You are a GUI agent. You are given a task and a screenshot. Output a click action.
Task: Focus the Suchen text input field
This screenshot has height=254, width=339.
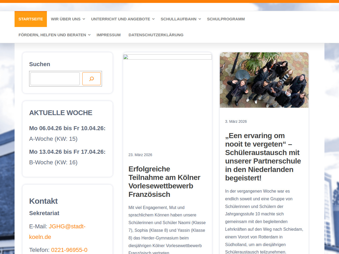[55, 79]
